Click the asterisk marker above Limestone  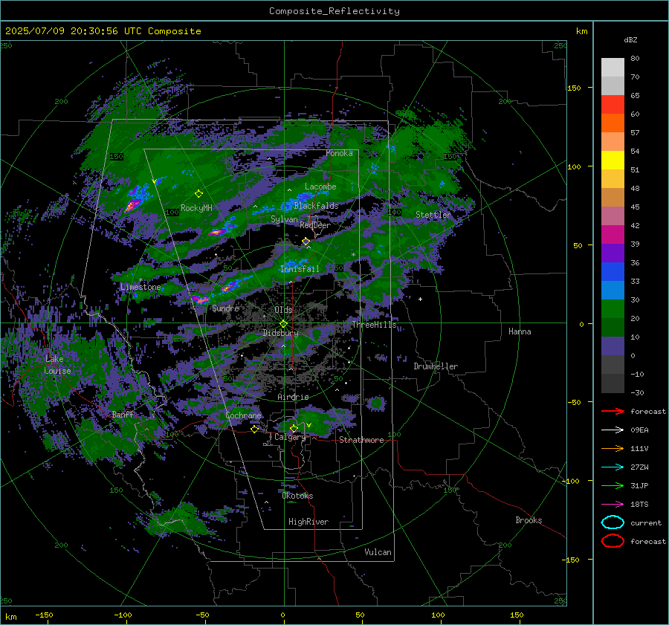coord(140,280)
